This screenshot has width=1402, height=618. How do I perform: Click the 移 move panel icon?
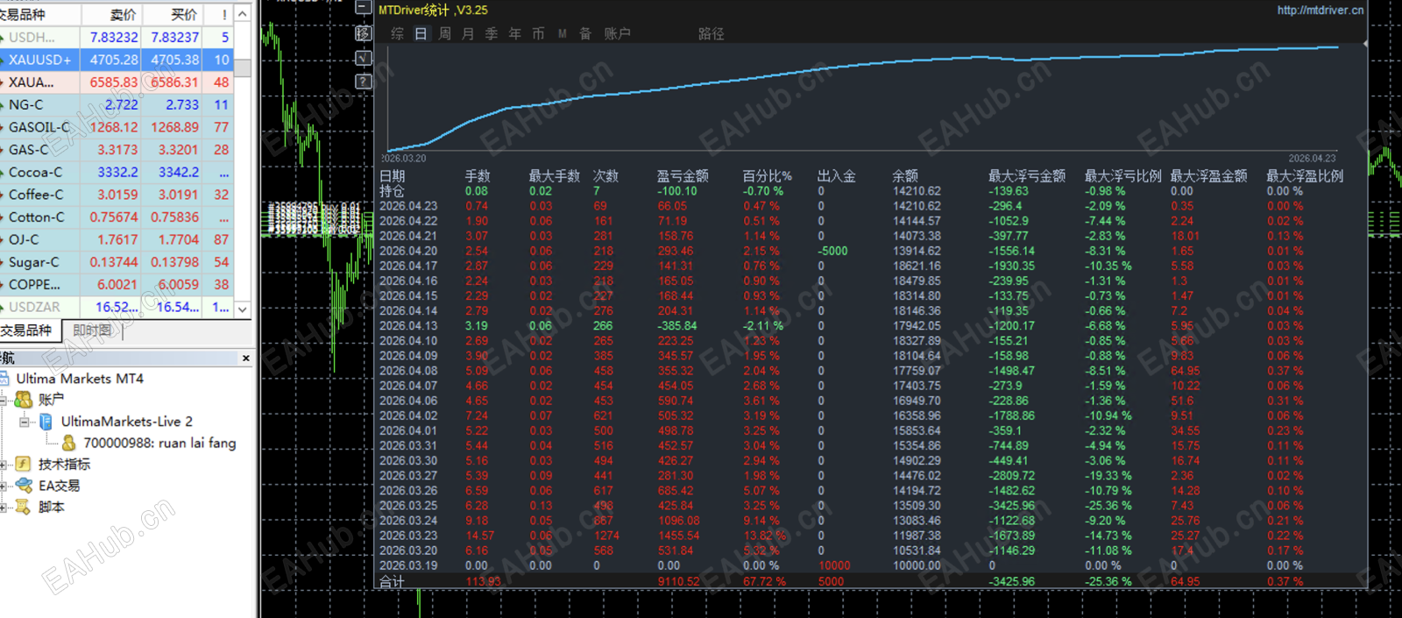point(363,33)
